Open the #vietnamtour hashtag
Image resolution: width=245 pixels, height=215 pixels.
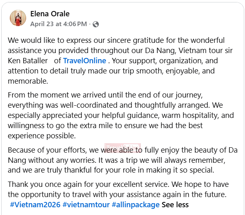[86, 204]
